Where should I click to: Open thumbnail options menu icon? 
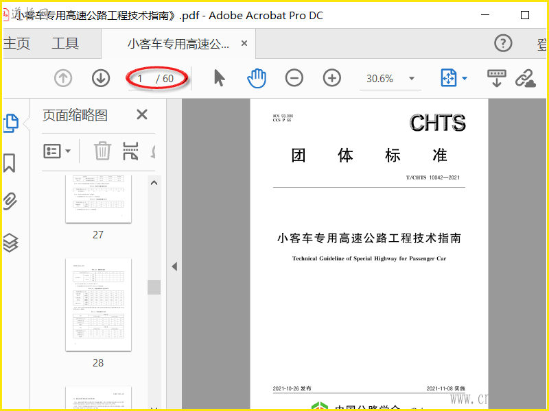tap(57, 151)
